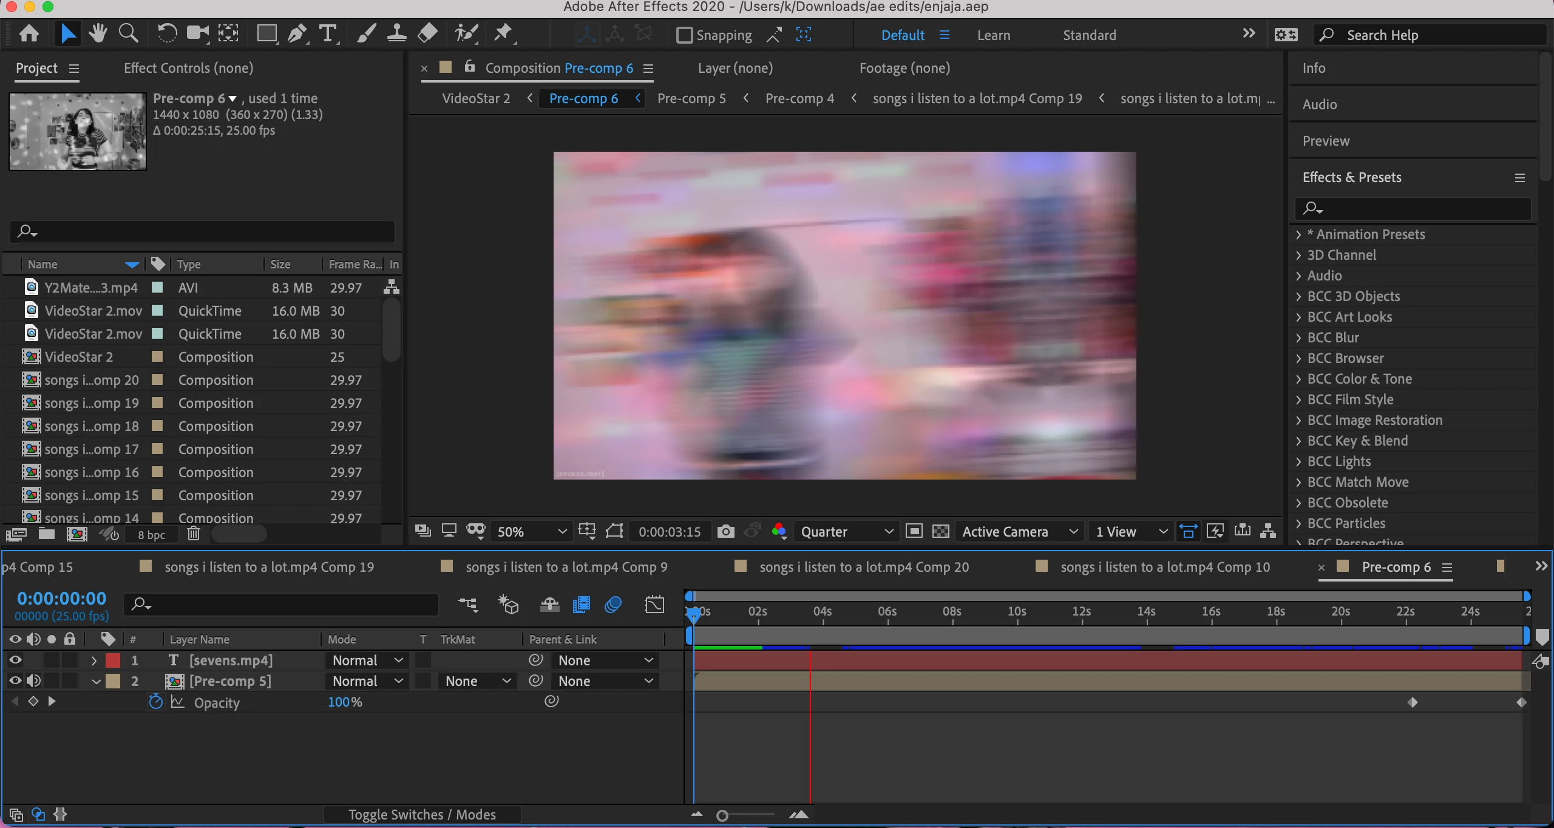Image resolution: width=1554 pixels, height=828 pixels.
Task: Toggle Opacity stopwatch for Pre-comp 5
Action: [156, 702]
